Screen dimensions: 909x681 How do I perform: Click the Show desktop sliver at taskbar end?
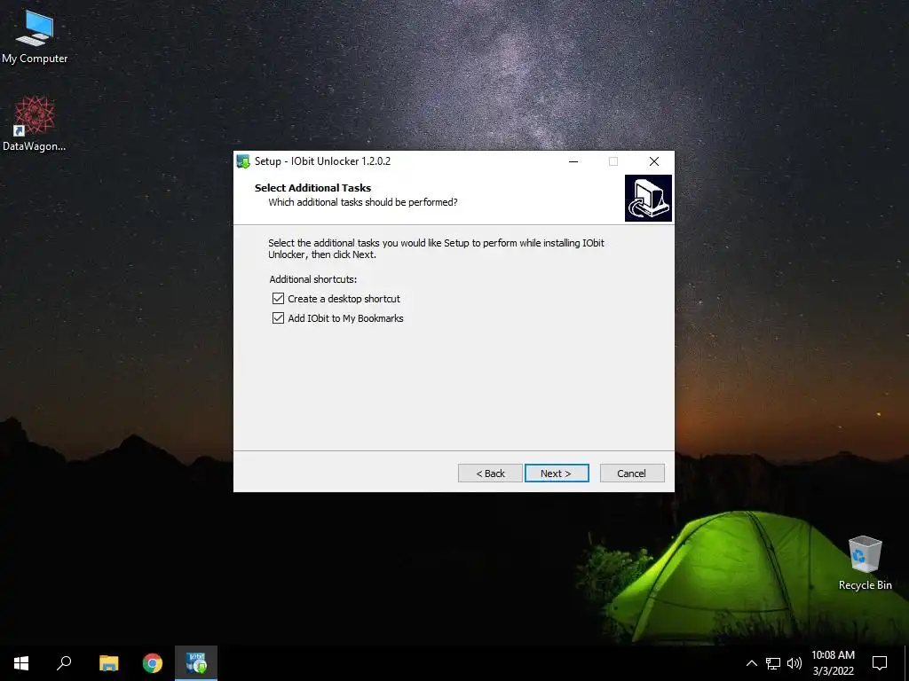tap(906, 663)
